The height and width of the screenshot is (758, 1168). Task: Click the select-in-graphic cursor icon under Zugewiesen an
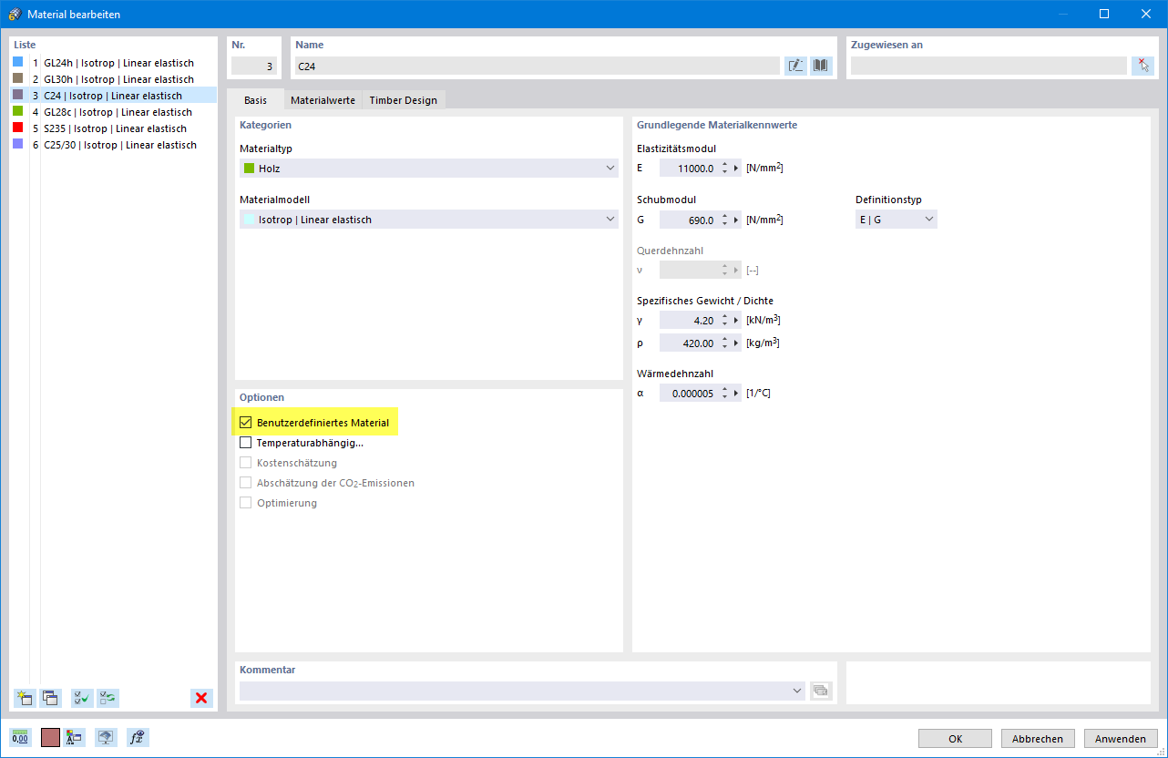pos(1142,66)
